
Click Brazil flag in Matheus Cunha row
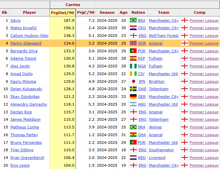(133, 127)
